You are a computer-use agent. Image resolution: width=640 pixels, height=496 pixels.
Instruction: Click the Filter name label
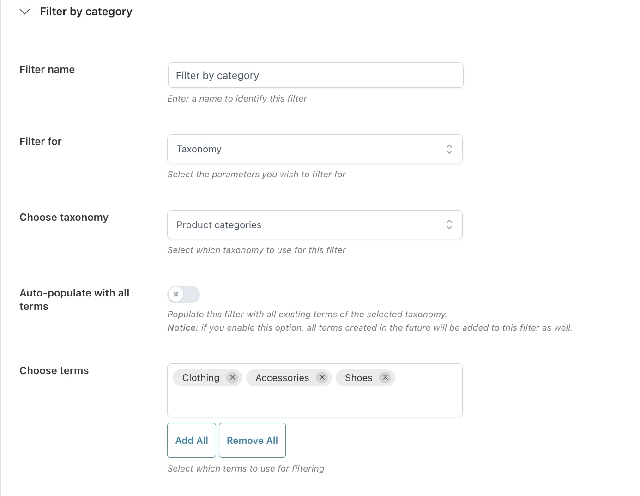point(47,69)
